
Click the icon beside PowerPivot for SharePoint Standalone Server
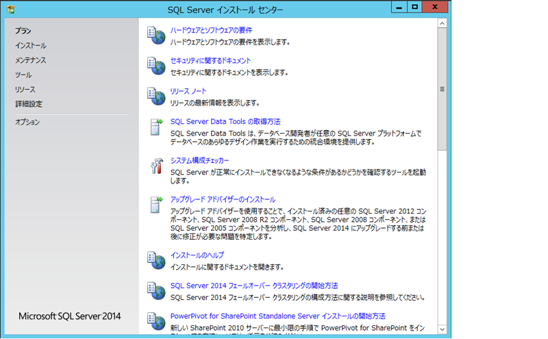pyautogui.click(x=156, y=321)
